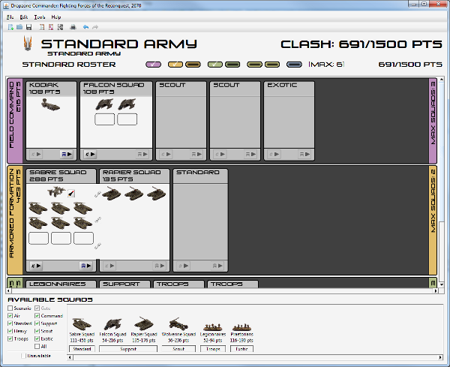This screenshot has height=367, width=450.
Task: Open the Rapier Squad transport dropdown
Action: 159,266
